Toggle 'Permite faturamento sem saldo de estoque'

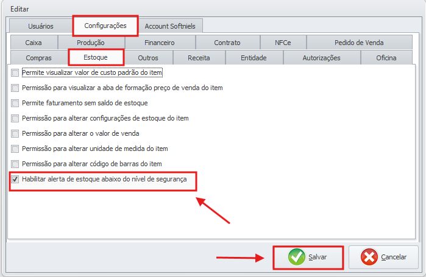click(15, 103)
